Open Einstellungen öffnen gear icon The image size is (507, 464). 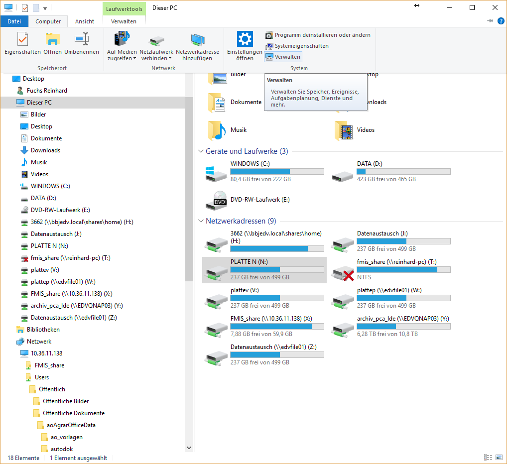(x=245, y=39)
